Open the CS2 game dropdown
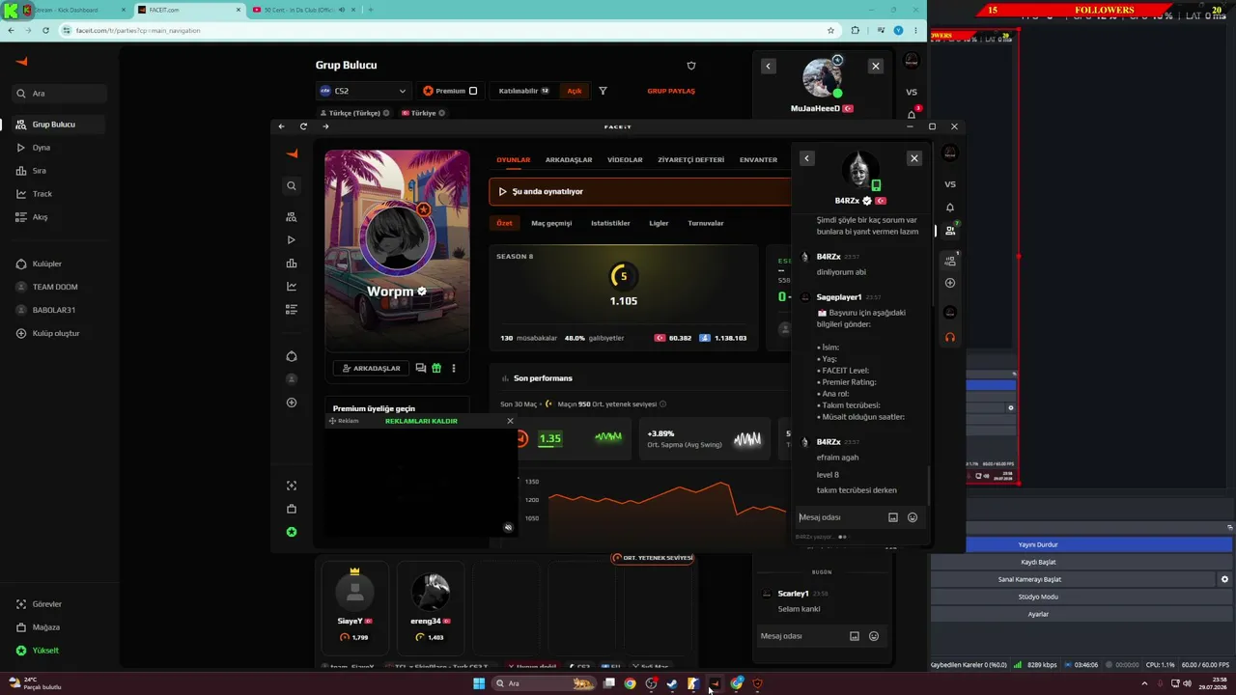This screenshot has width=1236, height=695. click(364, 91)
